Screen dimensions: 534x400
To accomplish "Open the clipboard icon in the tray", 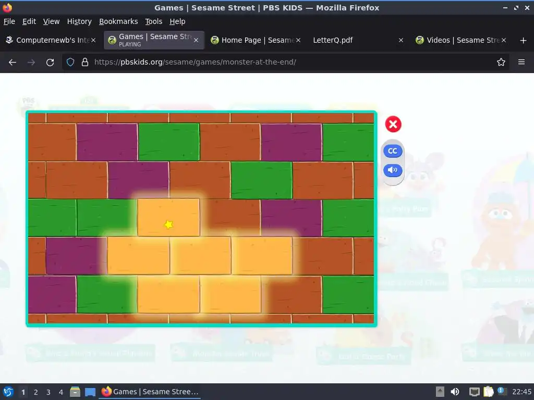I will 488,392.
